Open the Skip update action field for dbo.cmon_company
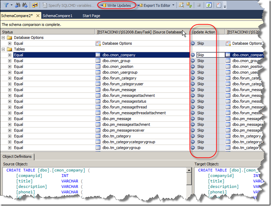271x206 pixels. [x=210, y=55]
